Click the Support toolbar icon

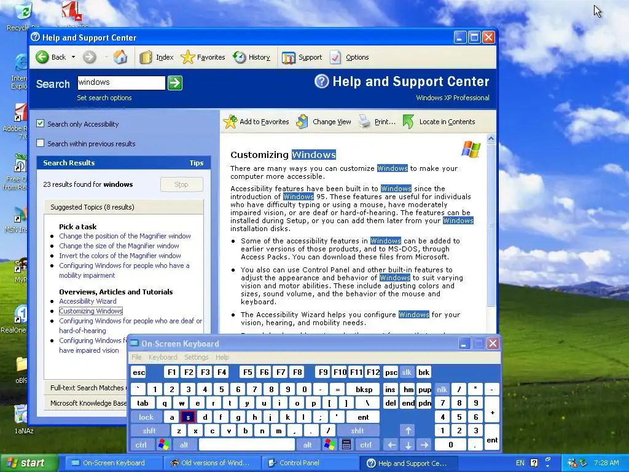pos(289,57)
